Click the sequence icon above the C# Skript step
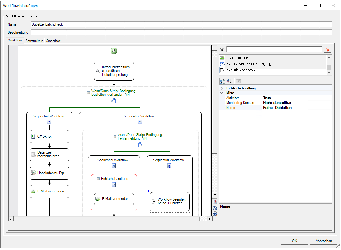341x250 pixels. click(49, 122)
